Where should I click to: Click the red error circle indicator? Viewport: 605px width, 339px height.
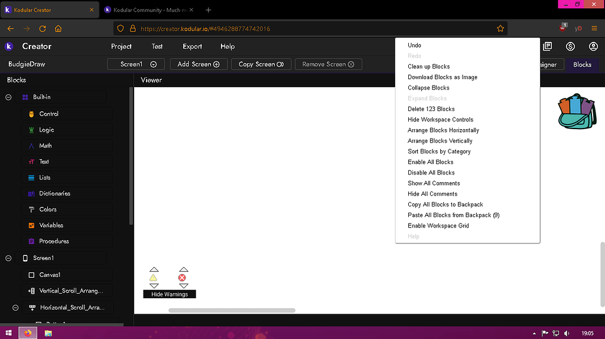click(182, 278)
